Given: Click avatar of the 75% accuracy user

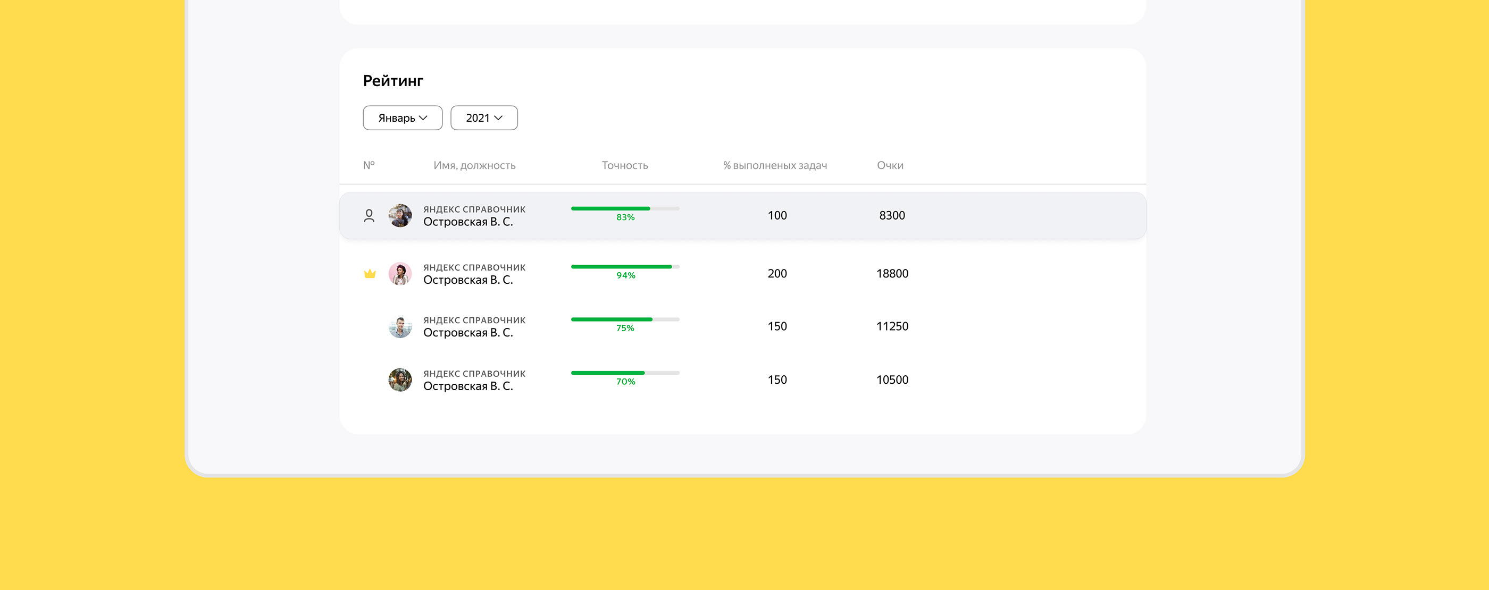Looking at the screenshot, I should click(x=400, y=326).
